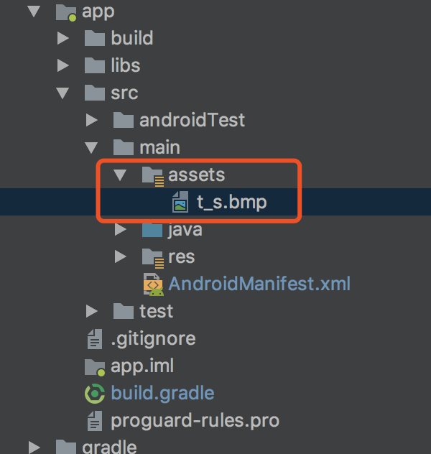Expand the libs folder arrow
Image resolution: width=431 pixels, height=454 pixels.
click(x=62, y=65)
